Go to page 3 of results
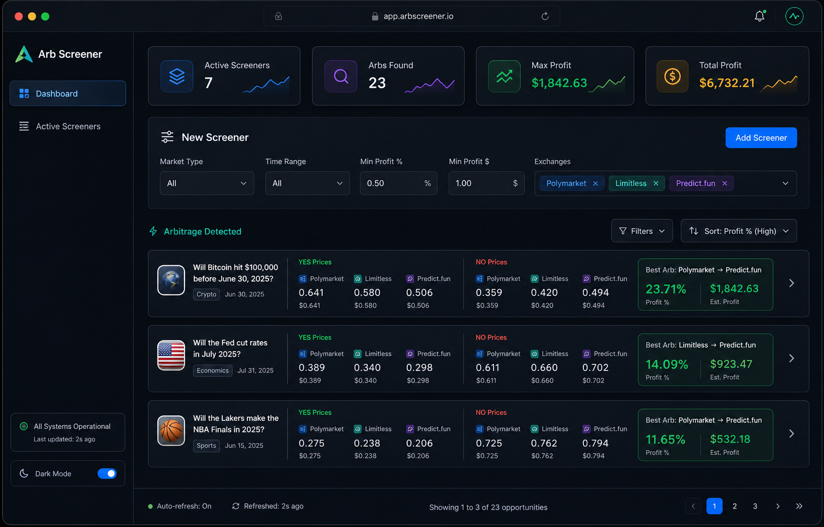824x527 pixels. (x=755, y=506)
